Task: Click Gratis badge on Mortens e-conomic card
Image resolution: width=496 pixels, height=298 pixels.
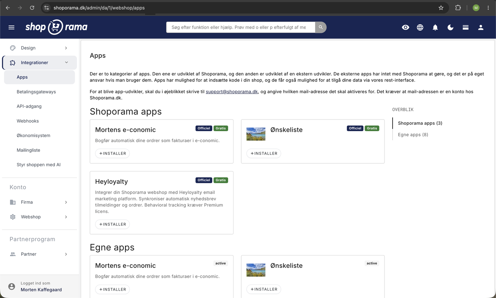Action: tap(221, 128)
